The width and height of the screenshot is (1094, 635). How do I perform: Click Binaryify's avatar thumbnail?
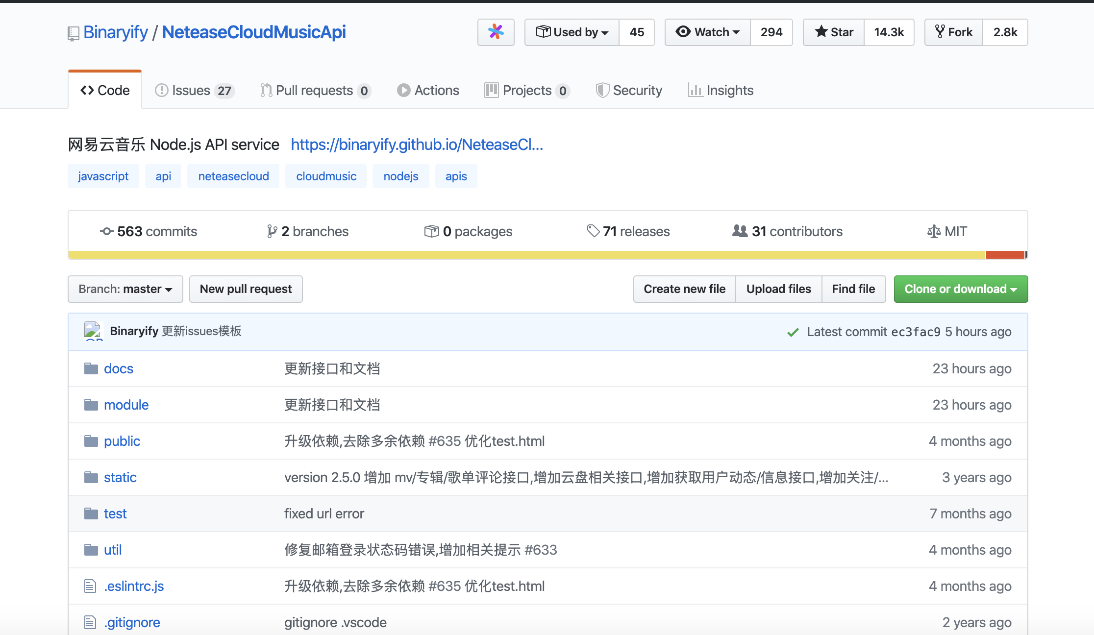pos(94,331)
